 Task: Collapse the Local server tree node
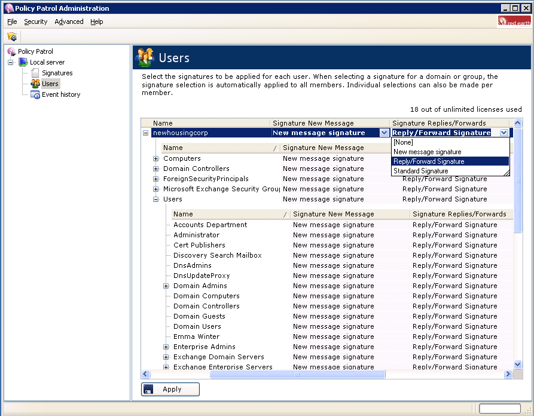[11, 62]
